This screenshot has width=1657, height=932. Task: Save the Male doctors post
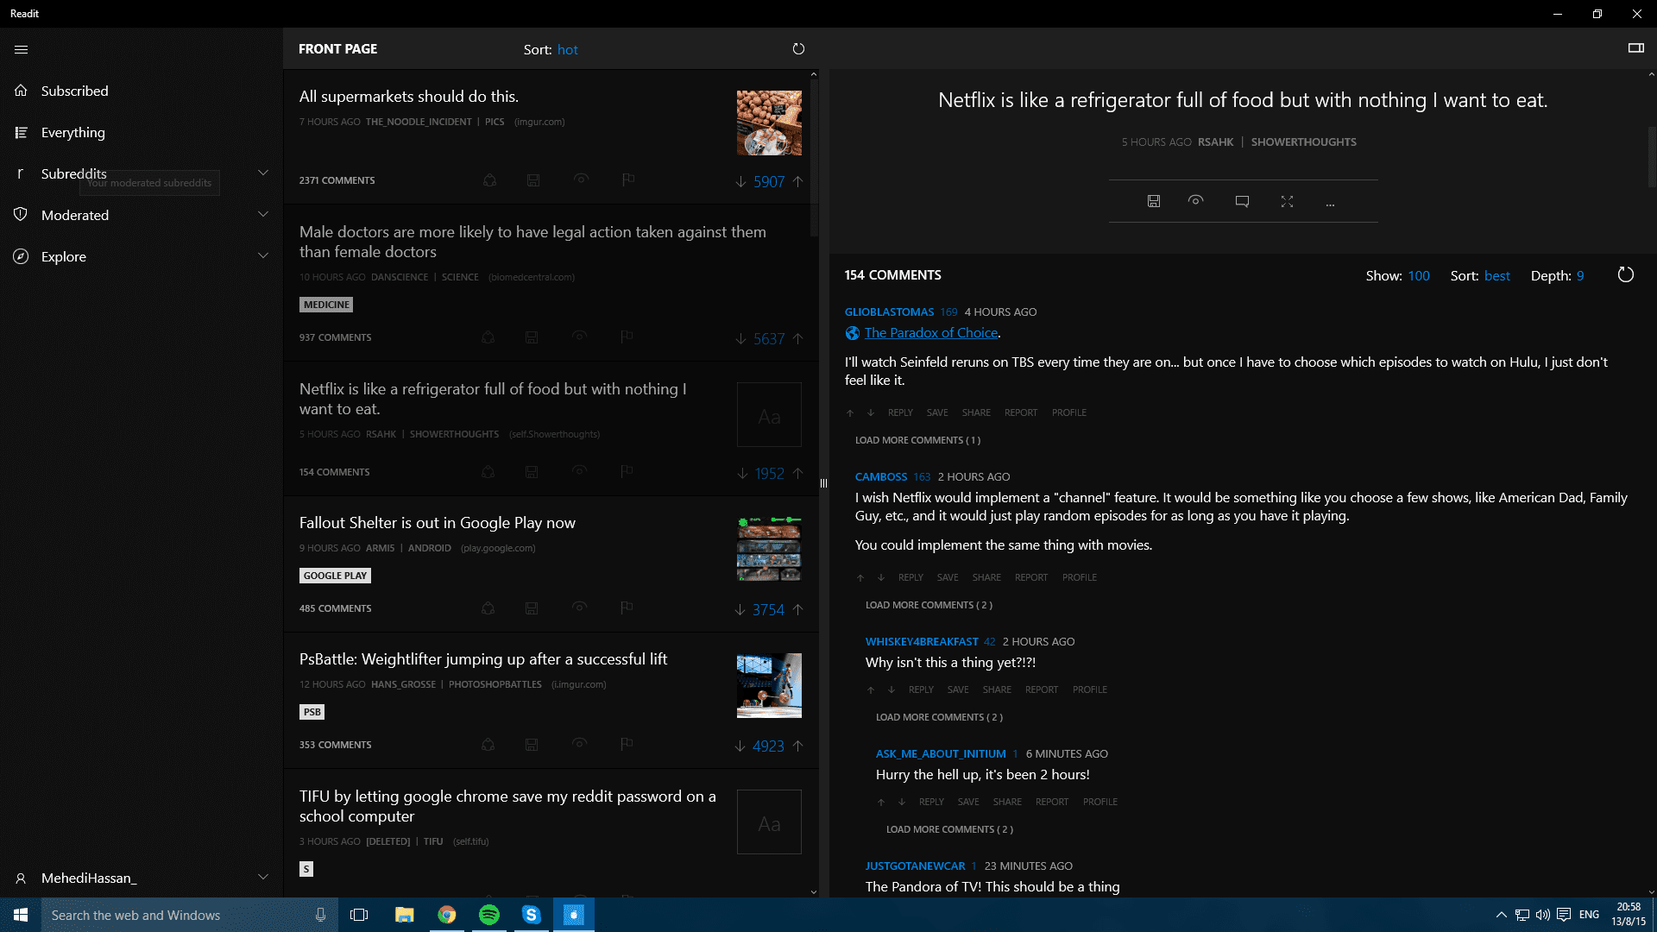tap(532, 337)
